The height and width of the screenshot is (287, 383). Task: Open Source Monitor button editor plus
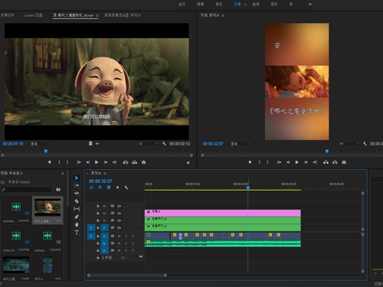tap(188, 162)
